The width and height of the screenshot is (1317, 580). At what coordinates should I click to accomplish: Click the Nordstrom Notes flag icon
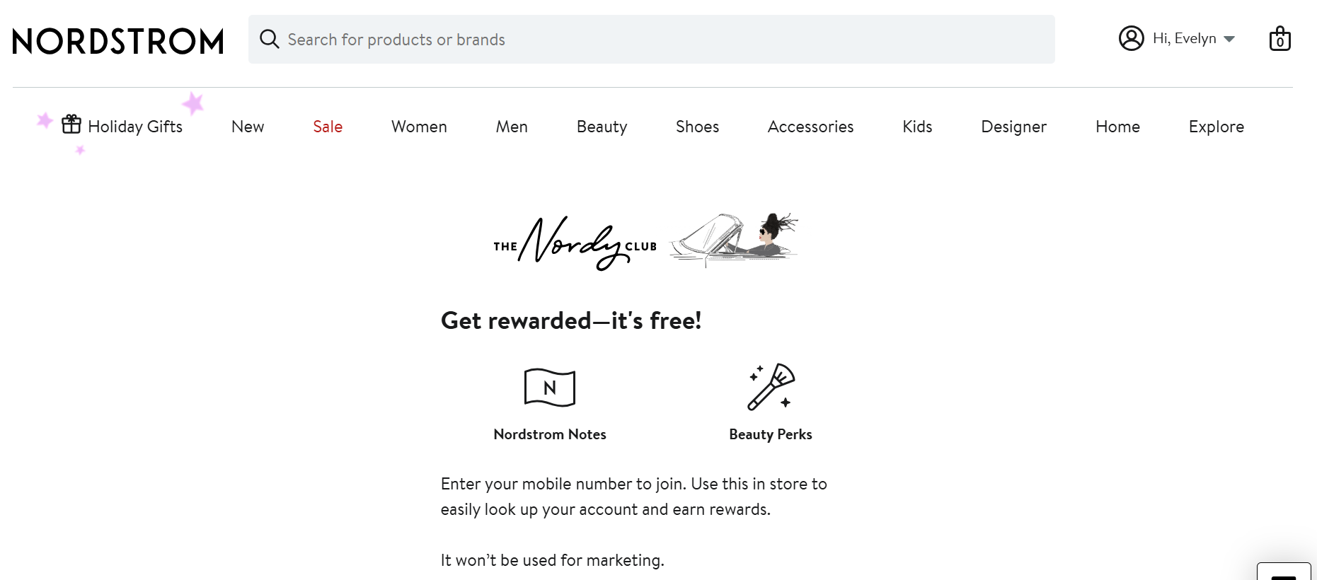[549, 388]
